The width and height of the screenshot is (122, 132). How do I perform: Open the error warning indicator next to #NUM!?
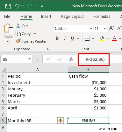click(x=61, y=121)
